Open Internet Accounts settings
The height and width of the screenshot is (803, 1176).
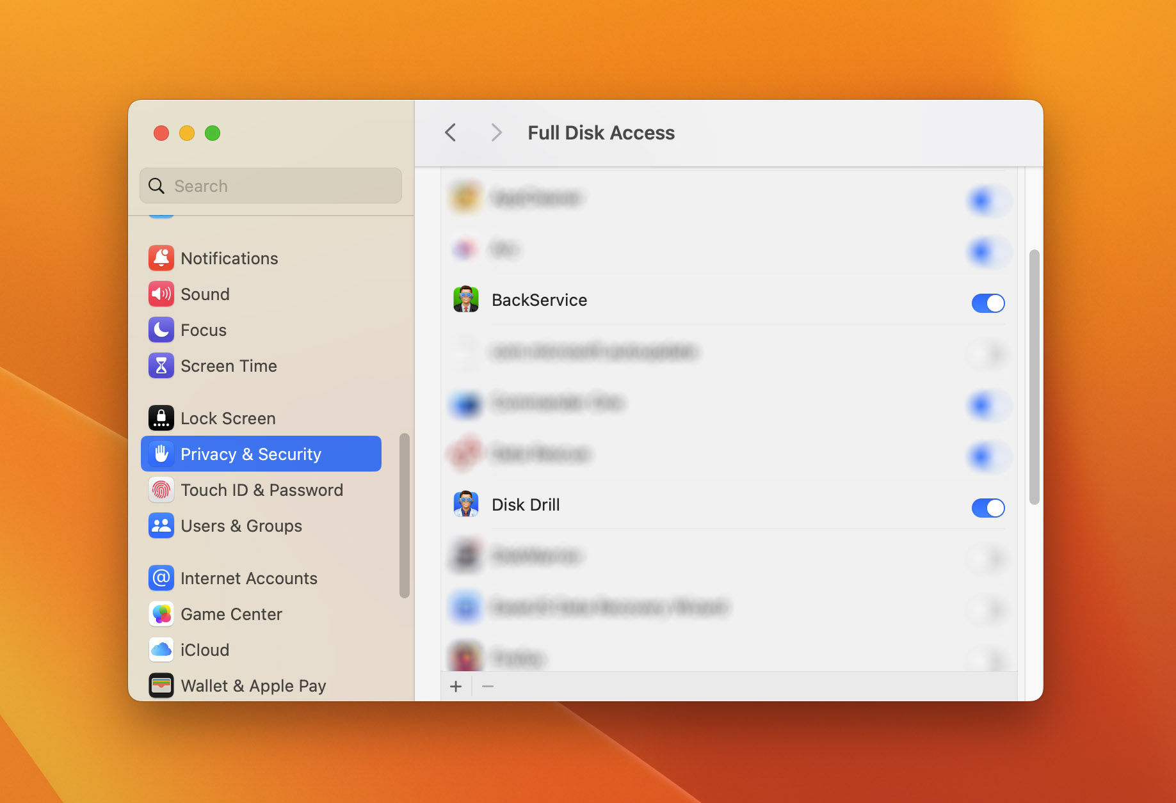tap(248, 578)
